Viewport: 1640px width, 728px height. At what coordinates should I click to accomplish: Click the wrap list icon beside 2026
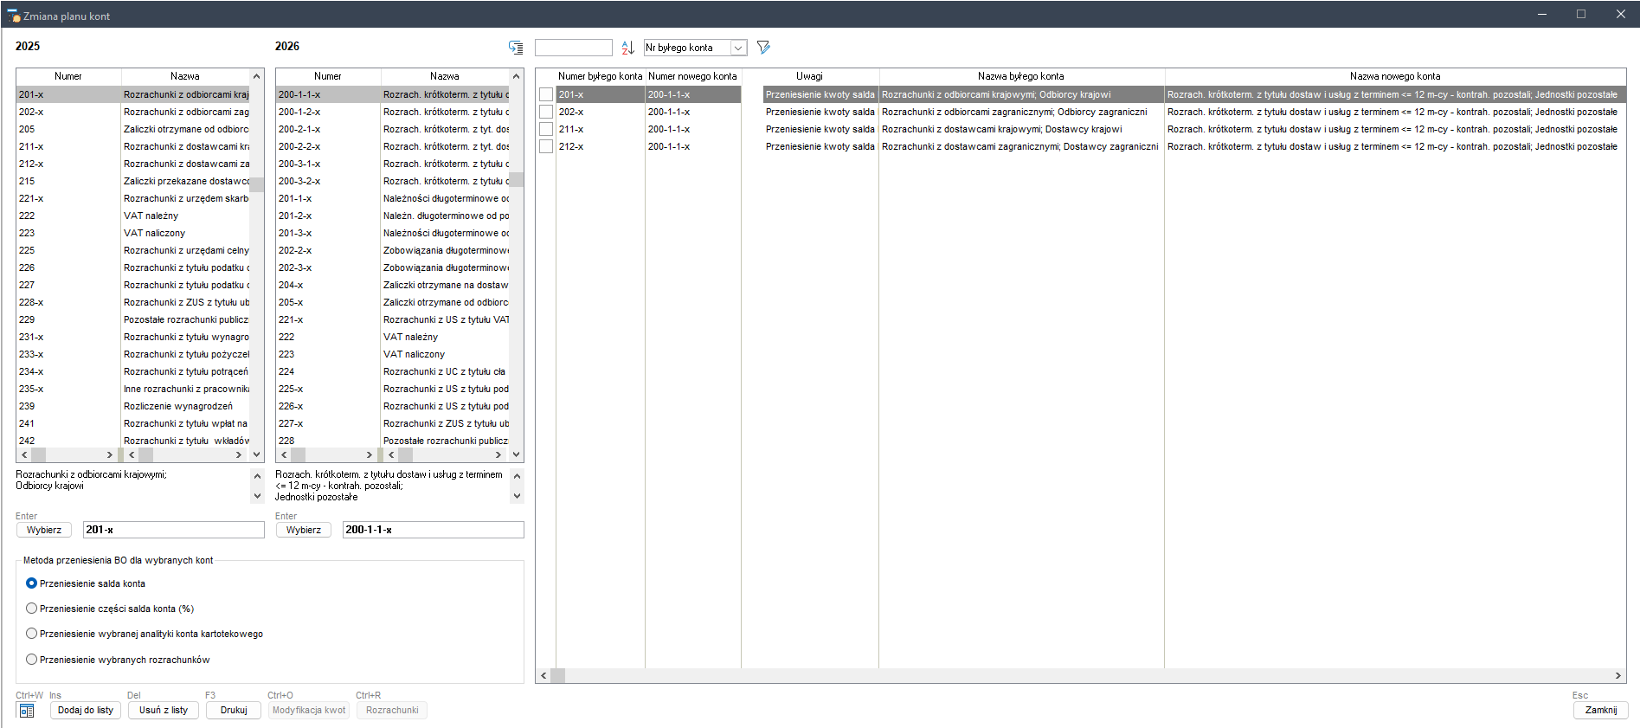516,48
